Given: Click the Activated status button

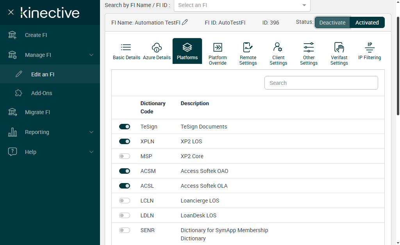Looking at the screenshot, I should [367, 22].
